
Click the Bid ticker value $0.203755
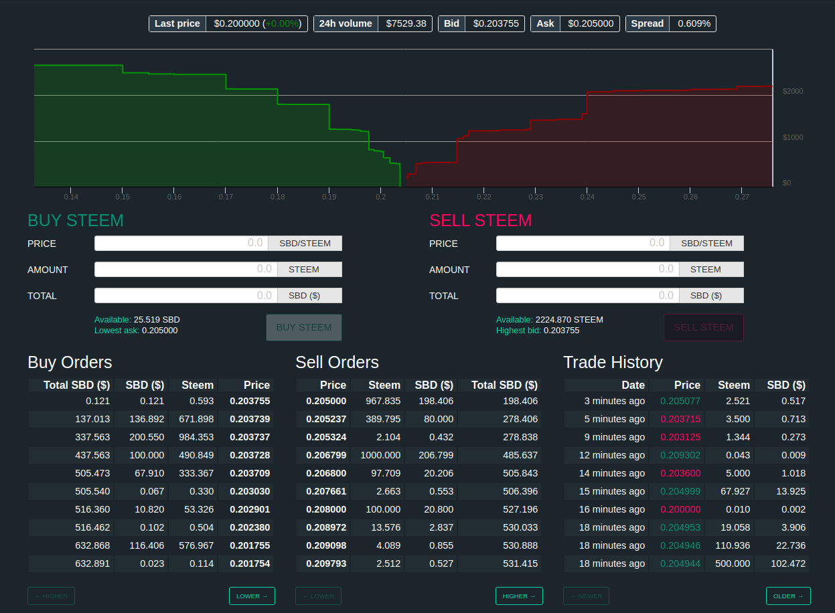[x=496, y=23]
